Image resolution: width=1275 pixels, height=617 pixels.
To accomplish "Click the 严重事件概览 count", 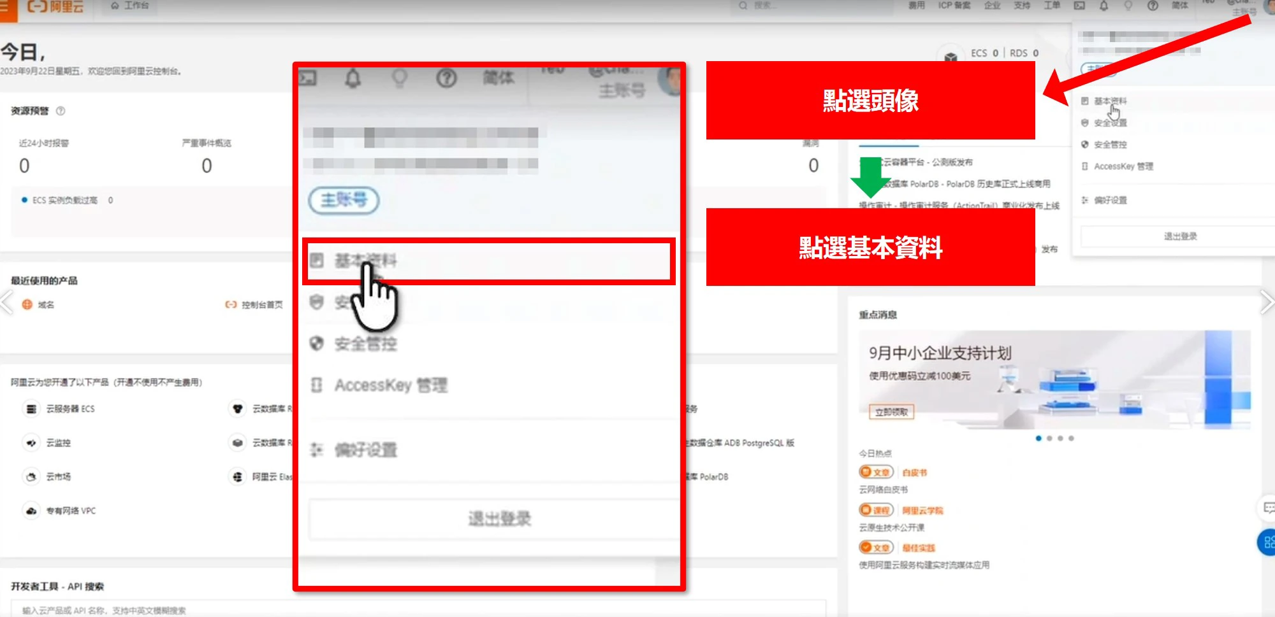I will tap(207, 166).
